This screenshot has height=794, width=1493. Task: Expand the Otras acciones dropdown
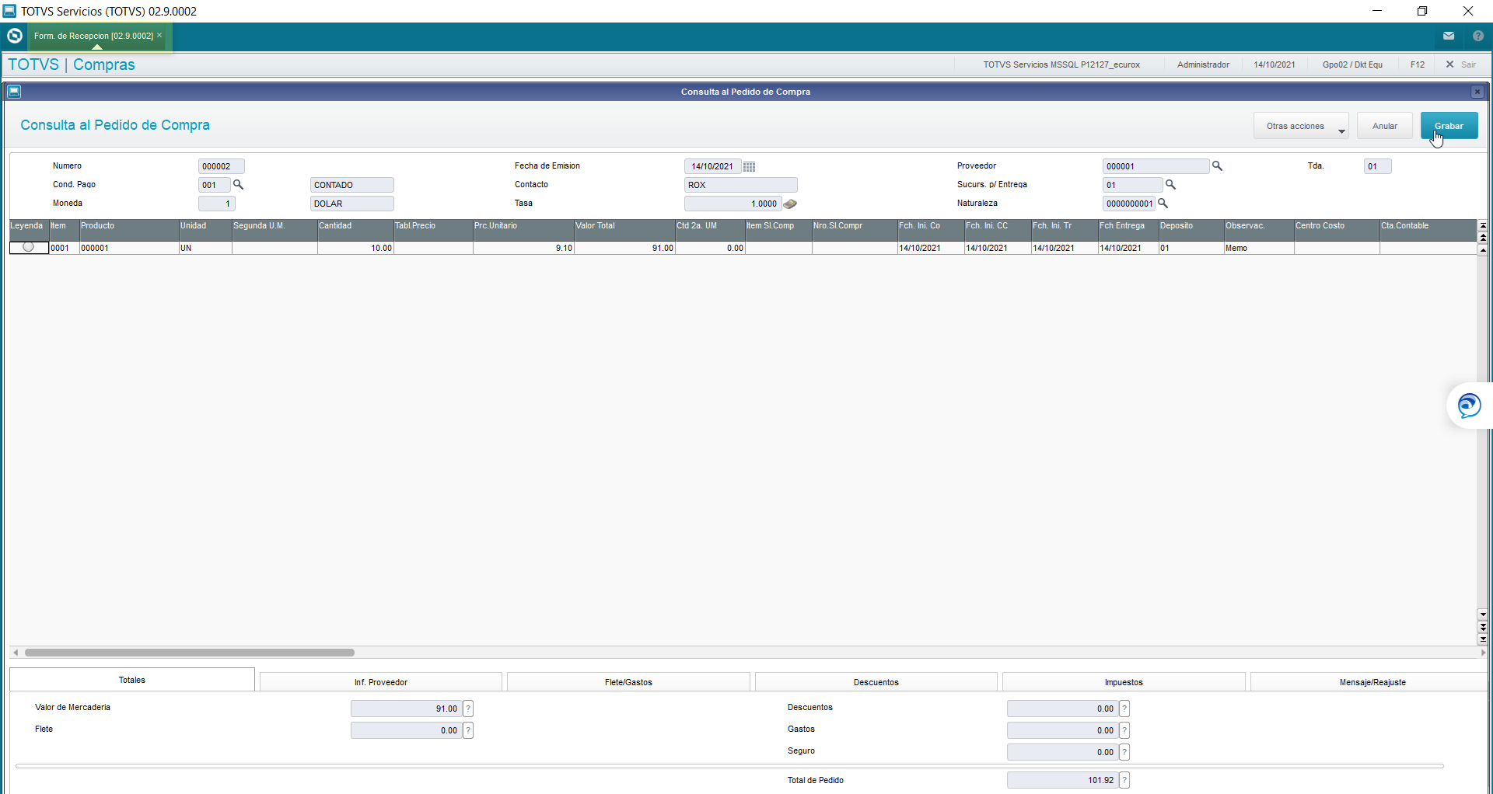coord(1301,126)
